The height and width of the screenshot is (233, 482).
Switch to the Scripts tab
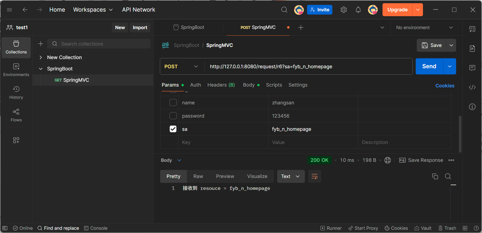[274, 85]
